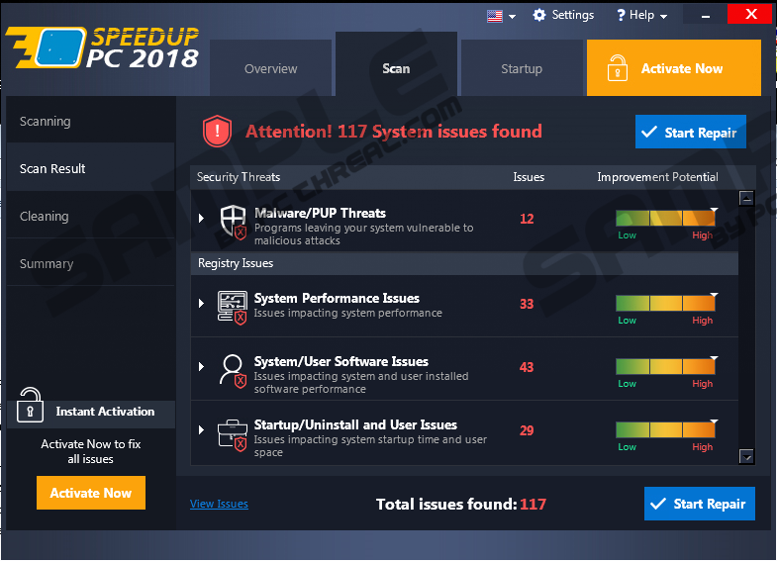Screen dimensions: 777x561
Task: Click the red attention shield icon
Action: click(217, 132)
